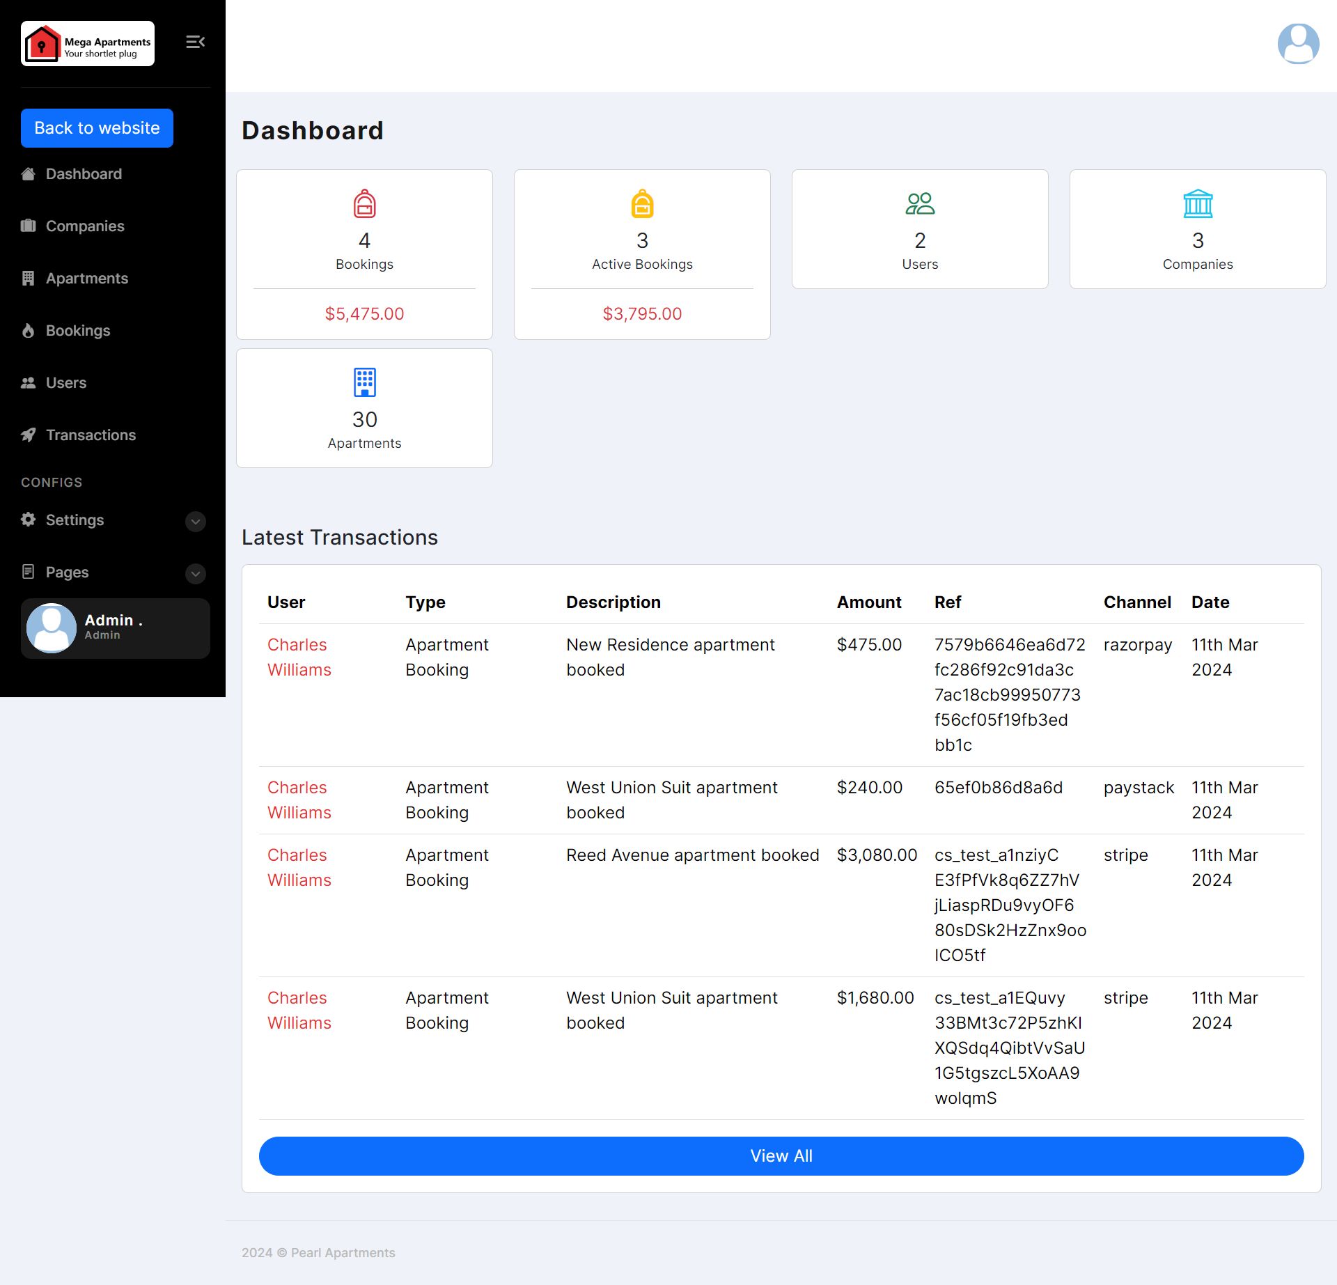The image size is (1337, 1285).
Task: Open the Apartments section from sidebar
Action: [86, 278]
